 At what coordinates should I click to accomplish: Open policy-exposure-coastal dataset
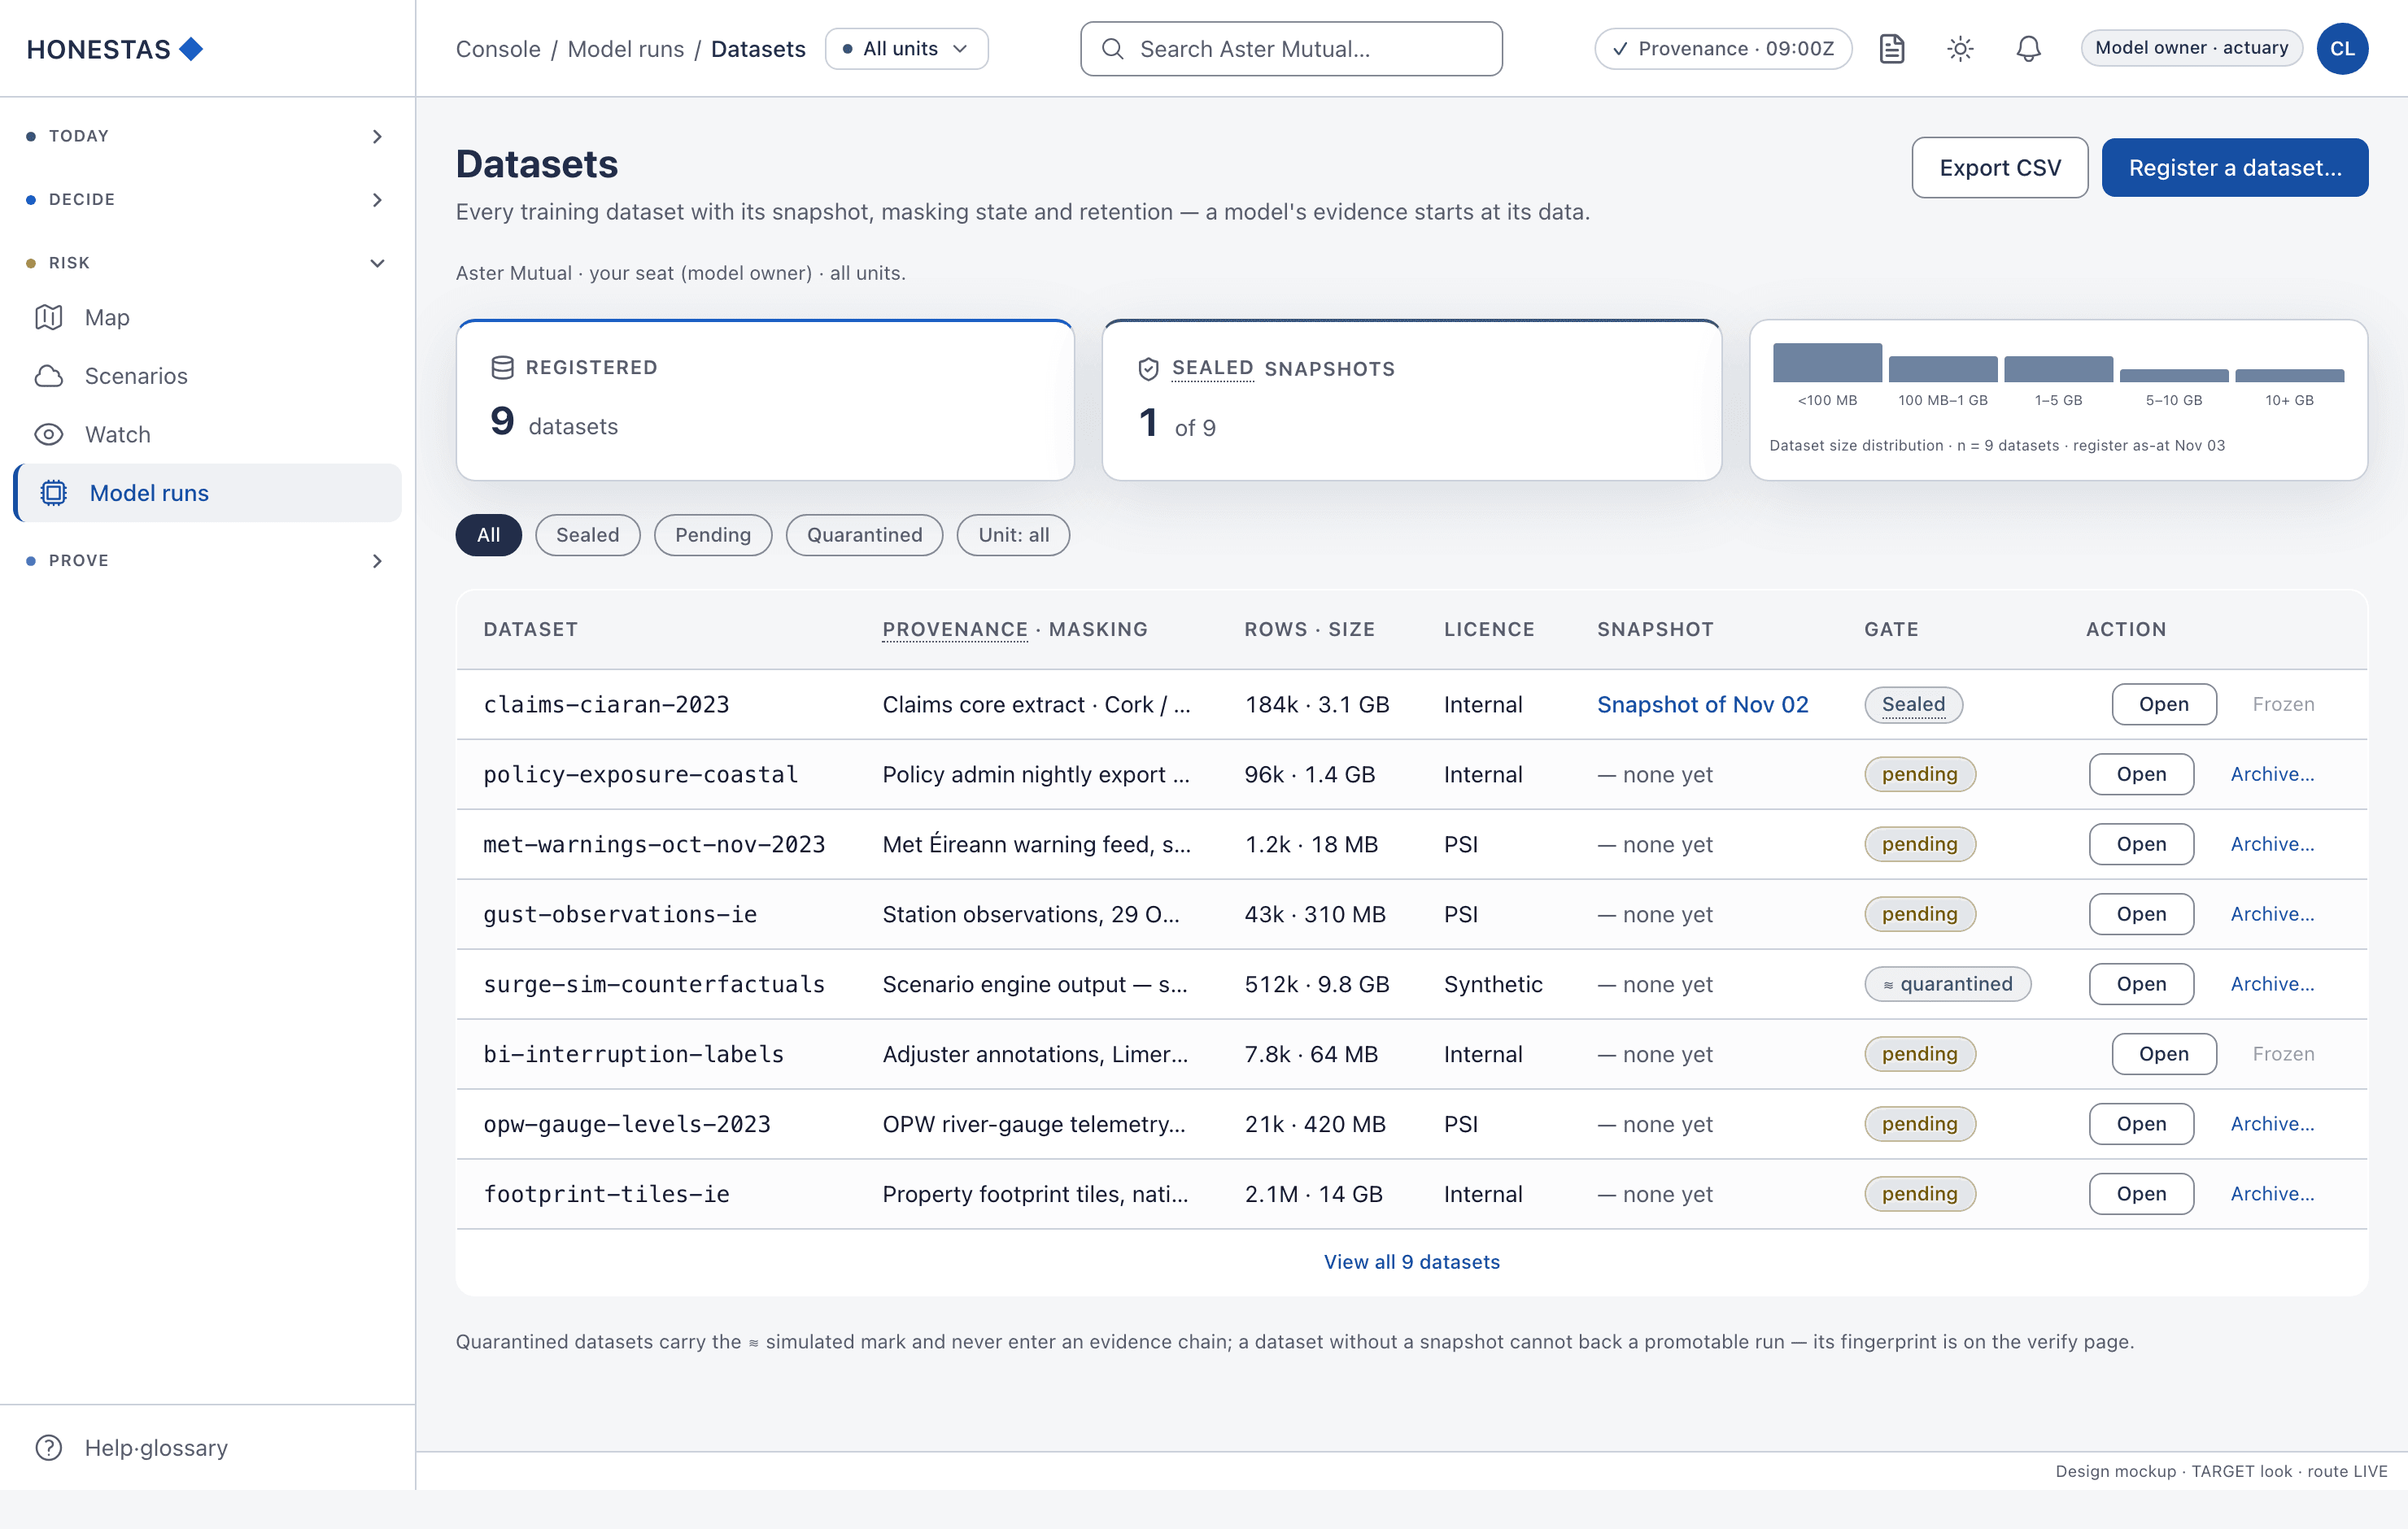[2141, 774]
